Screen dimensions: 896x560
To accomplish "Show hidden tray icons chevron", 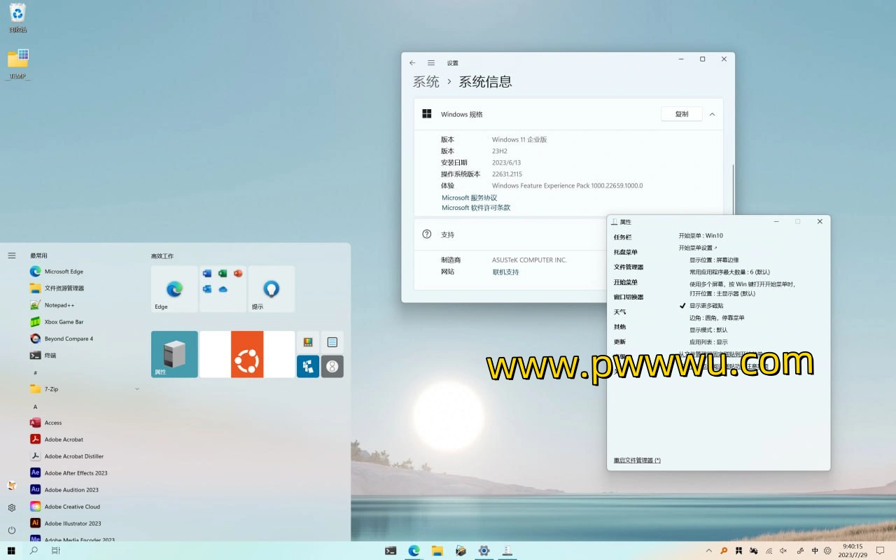I will point(710,551).
